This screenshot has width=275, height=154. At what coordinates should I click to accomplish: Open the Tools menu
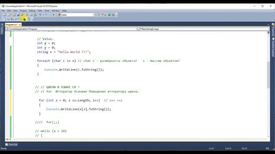[x=47, y=11]
